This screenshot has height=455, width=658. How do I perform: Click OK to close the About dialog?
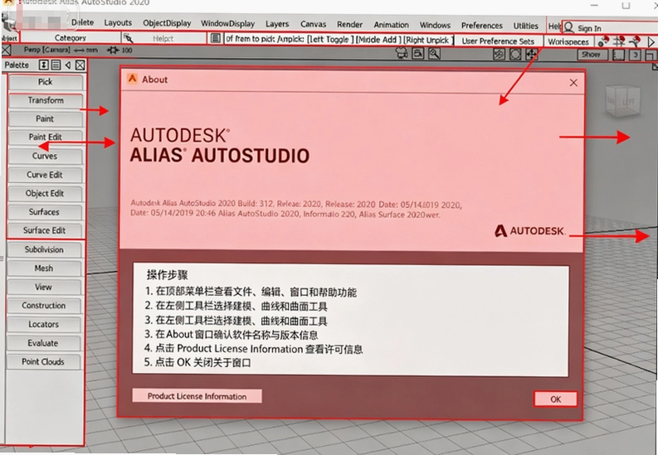coord(556,399)
